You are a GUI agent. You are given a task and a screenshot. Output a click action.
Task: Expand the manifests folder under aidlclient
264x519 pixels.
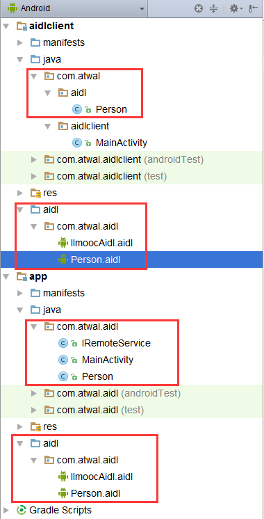[20, 42]
